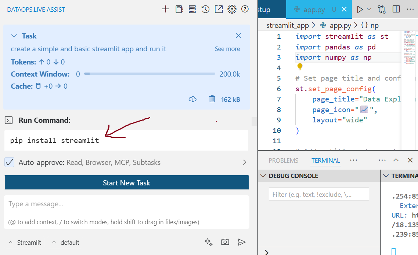The height and width of the screenshot is (255, 418).
Task: Click the enhance prompt sparkle icon
Action: tap(209, 242)
